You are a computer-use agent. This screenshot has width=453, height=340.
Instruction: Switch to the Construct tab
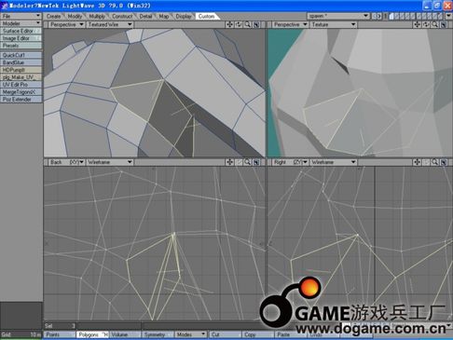click(122, 16)
